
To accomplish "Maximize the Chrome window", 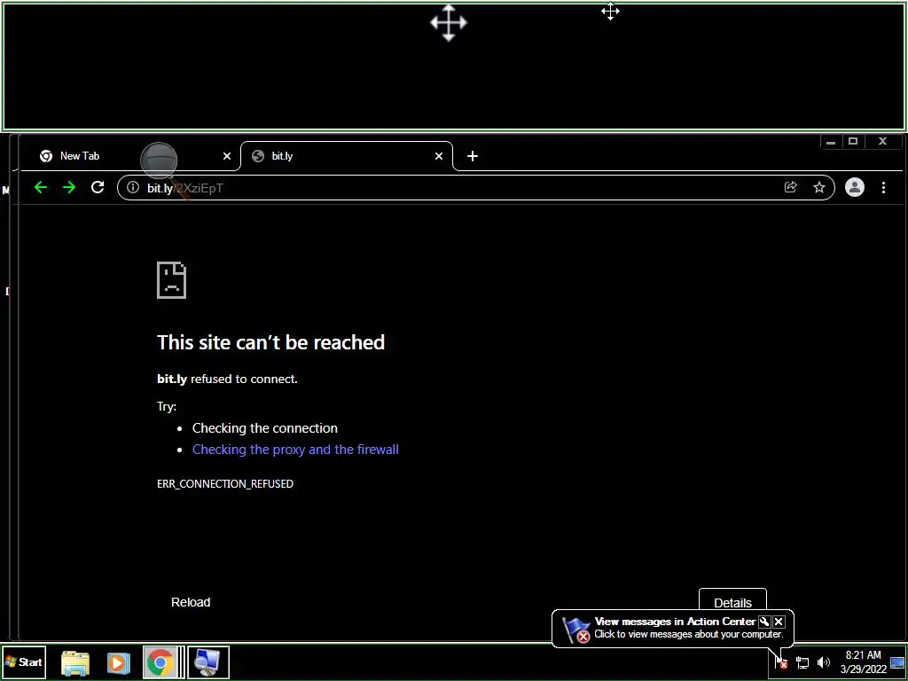I will click(x=853, y=141).
